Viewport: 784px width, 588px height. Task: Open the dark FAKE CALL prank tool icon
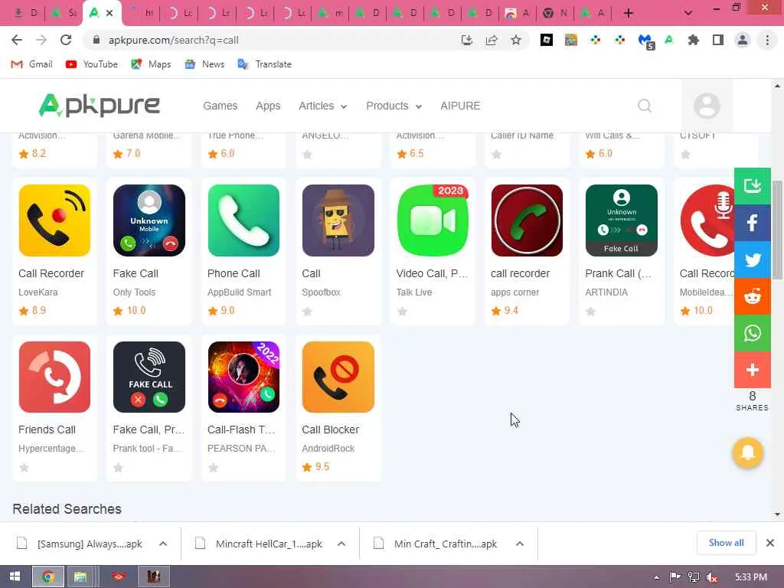pos(149,377)
